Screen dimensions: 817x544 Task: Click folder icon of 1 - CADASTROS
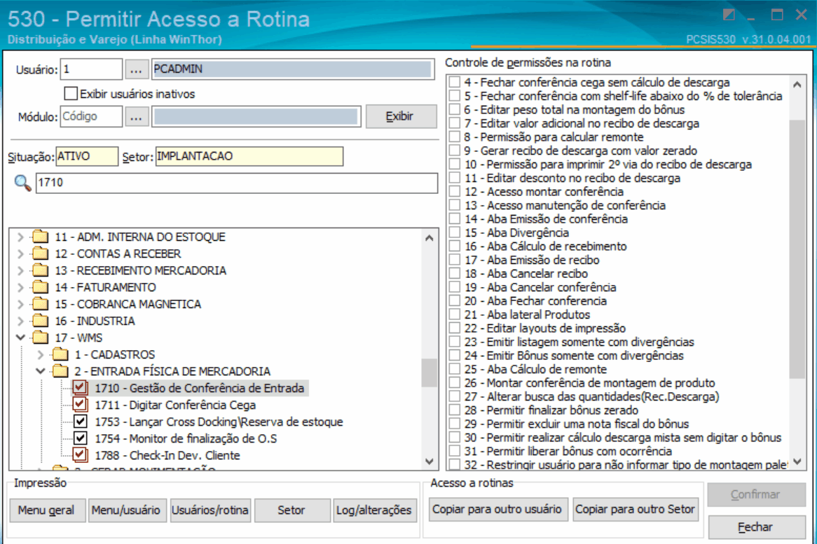pos(60,354)
